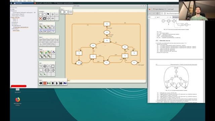Click transition T3 in the net

125,56
